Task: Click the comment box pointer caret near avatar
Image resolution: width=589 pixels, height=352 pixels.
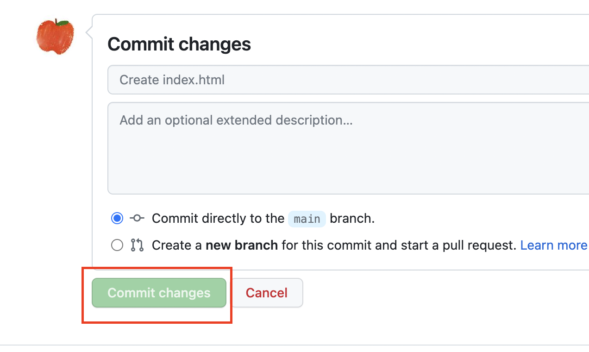Action: coord(88,32)
